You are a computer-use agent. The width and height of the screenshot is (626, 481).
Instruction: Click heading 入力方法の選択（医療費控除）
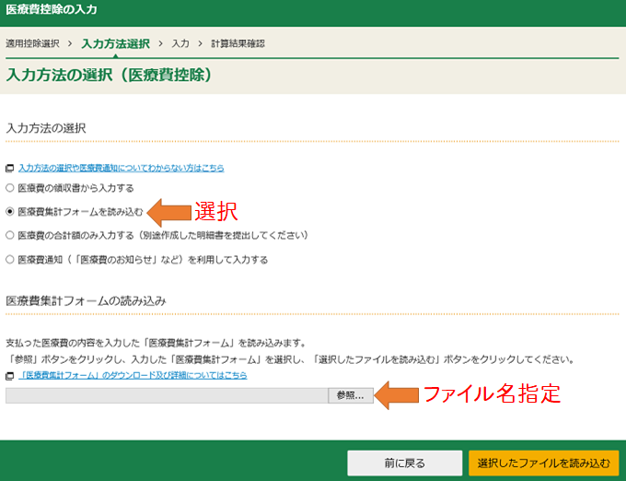(109, 76)
